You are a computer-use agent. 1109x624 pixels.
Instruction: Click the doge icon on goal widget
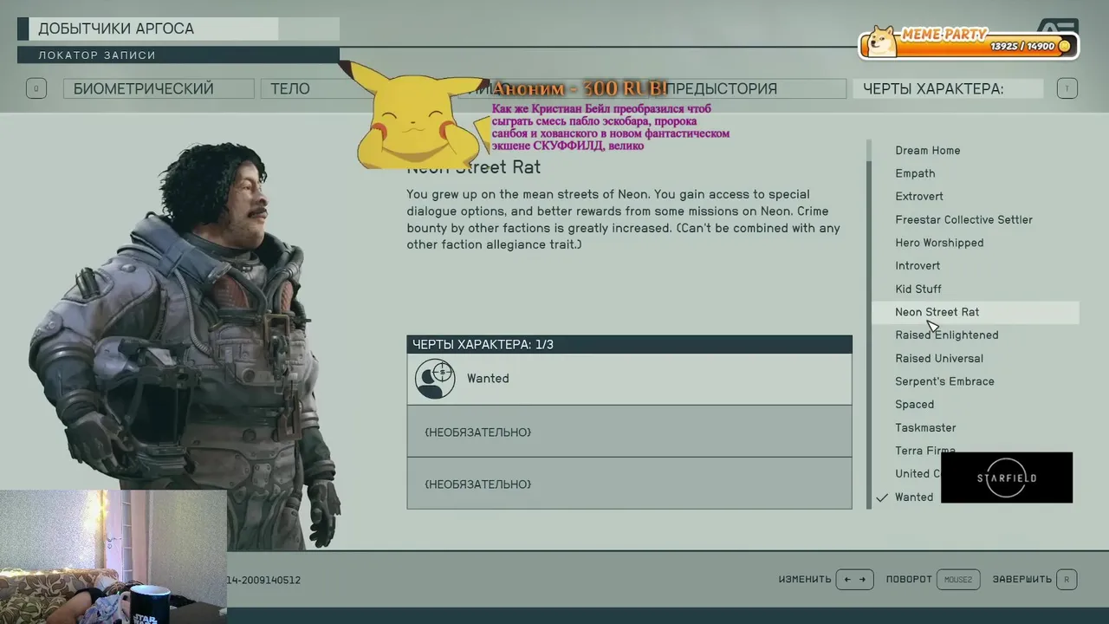(x=882, y=41)
